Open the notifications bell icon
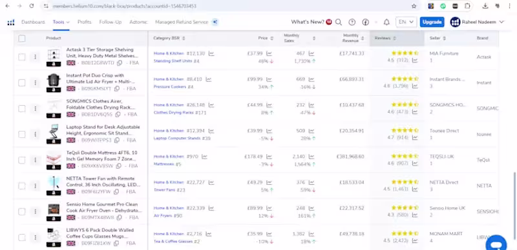The height and width of the screenshot is (250, 517). pyautogui.click(x=386, y=22)
